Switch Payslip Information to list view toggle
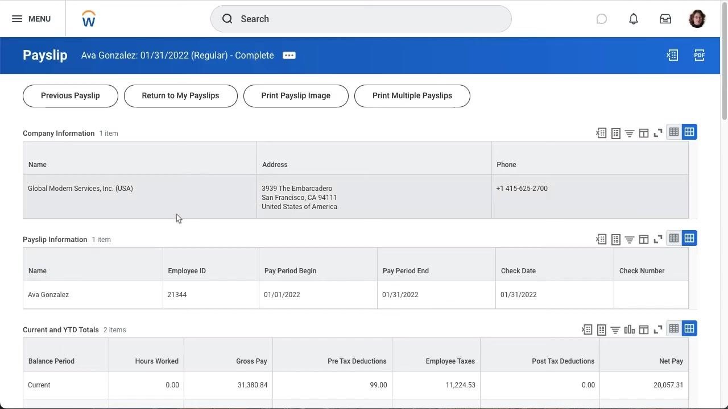 pyautogui.click(x=674, y=238)
